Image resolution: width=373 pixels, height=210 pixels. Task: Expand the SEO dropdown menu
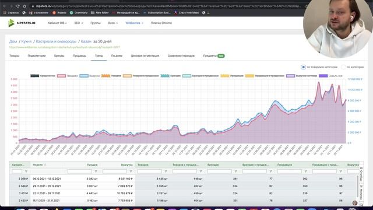79,23
